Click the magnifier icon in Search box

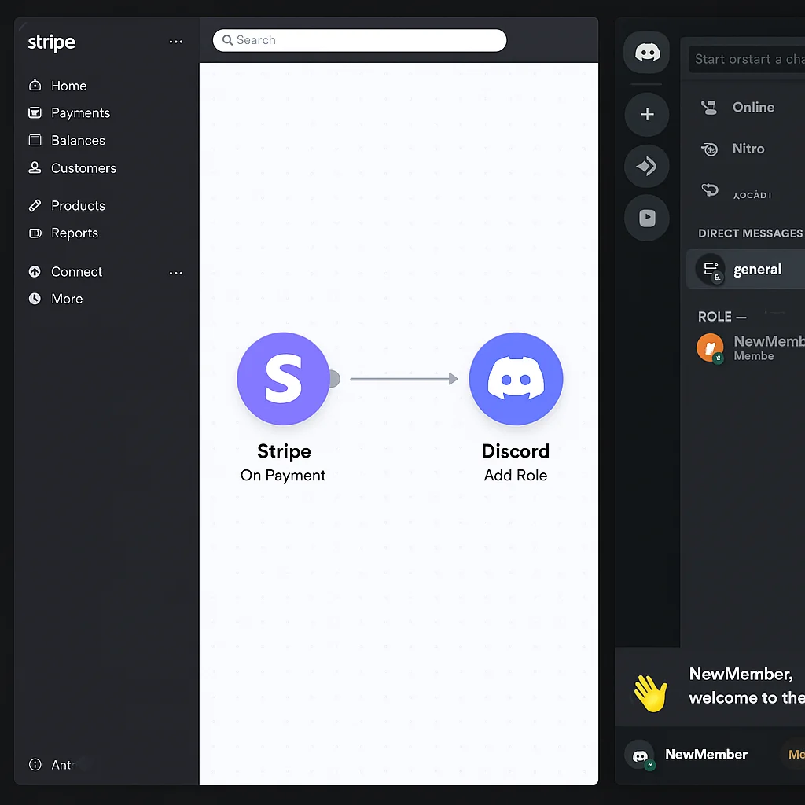tap(227, 40)
